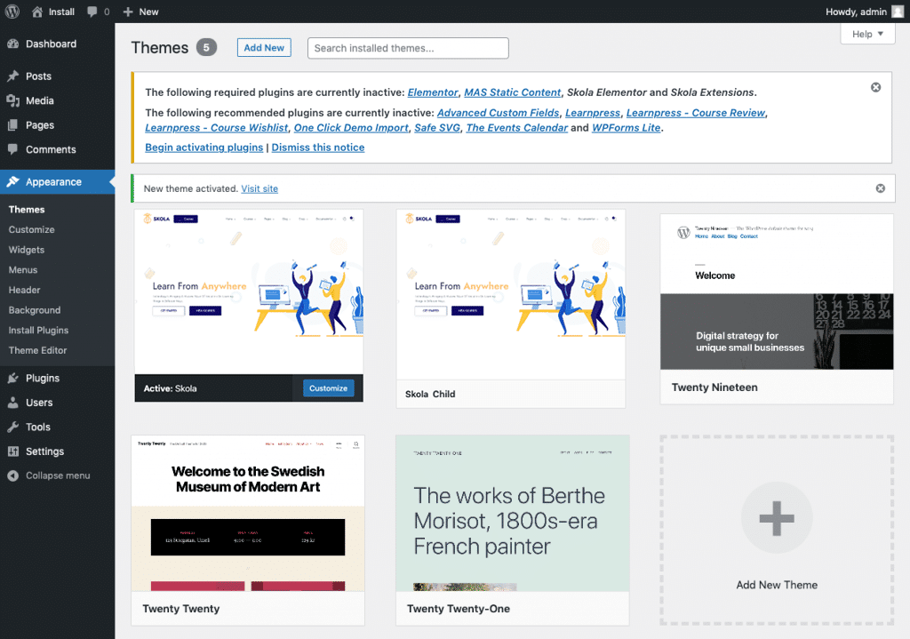Image resolution: width=910 pixels, height=639 pixels.
Task: Click the Comments icon in sidebar
Action: point(12,149)
